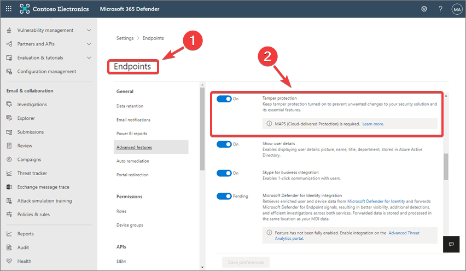Open Microsoft Defender for Identity link
The image size is (466, 271).
coord(376,201)
